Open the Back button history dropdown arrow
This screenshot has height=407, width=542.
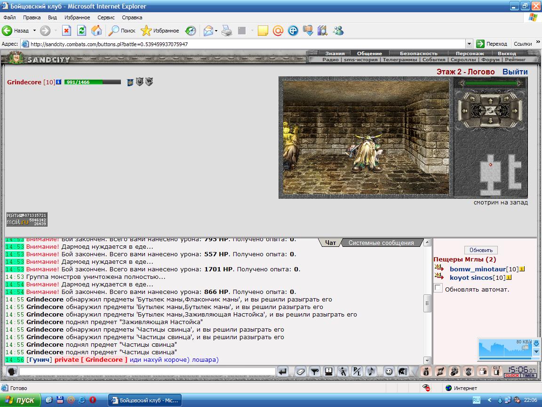[x=34, y=31]
